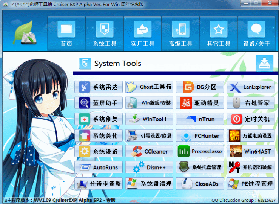Switch to the 首页 home tab
Screen dimensions: 279x204
click(x=66, y=33)
